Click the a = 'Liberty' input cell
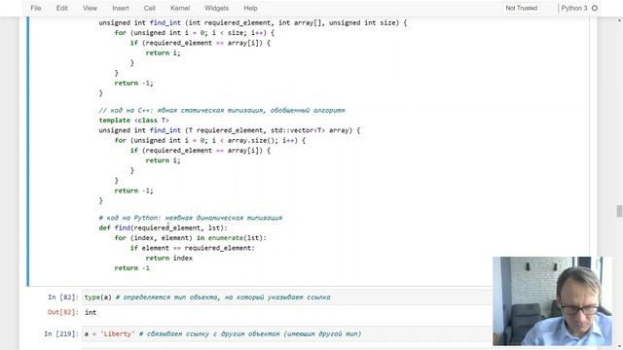The width and height of the screenshot is (623, 350). pos(287,334)
